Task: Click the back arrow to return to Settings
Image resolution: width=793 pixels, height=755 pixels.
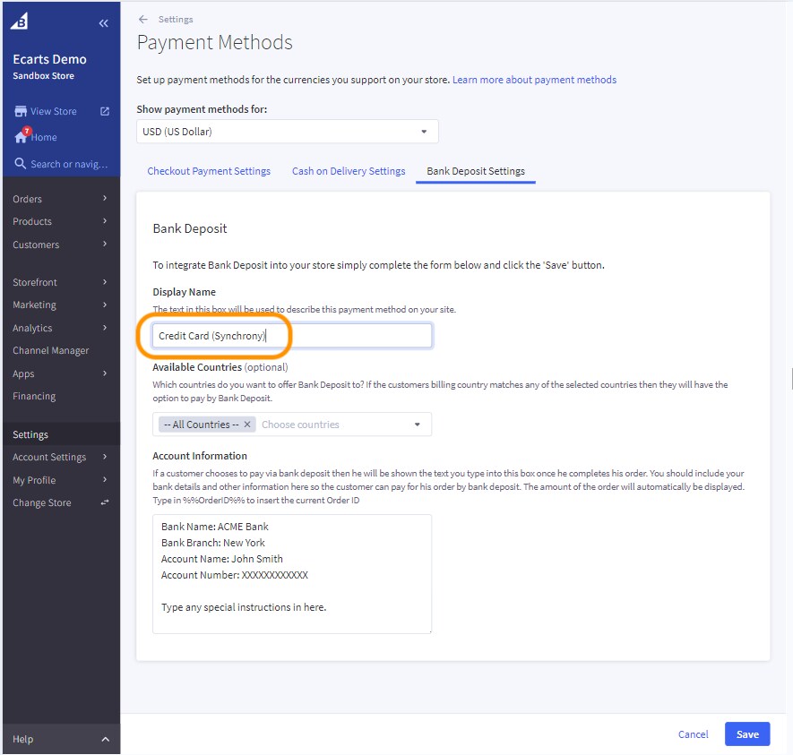Action: point(143,19)
